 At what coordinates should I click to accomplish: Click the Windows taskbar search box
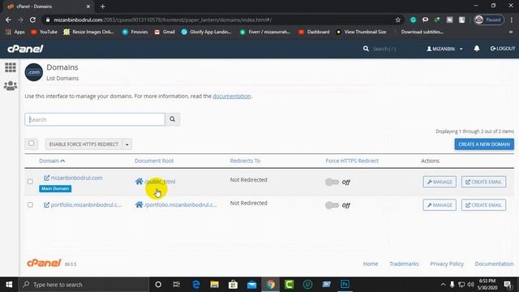click(84, 285)
